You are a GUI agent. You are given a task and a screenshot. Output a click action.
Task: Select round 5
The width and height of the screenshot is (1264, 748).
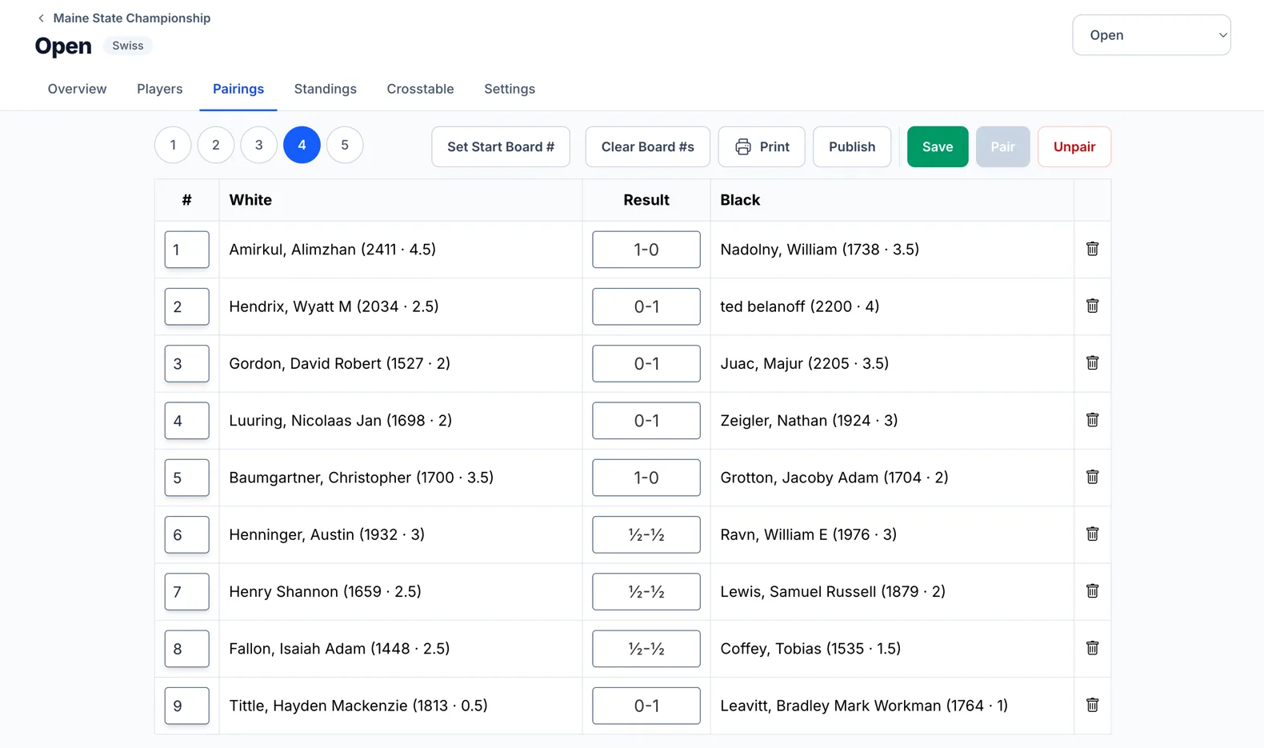tap(345, 145)
